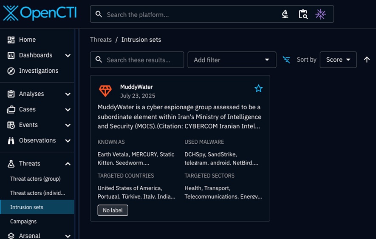Expand the Dashboards menu chevron

68,55
